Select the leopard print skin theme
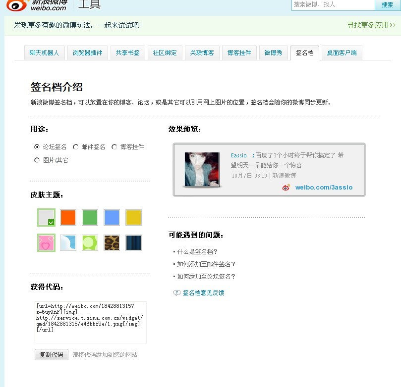Screen dimensions: 401x387 pos(112,242)
